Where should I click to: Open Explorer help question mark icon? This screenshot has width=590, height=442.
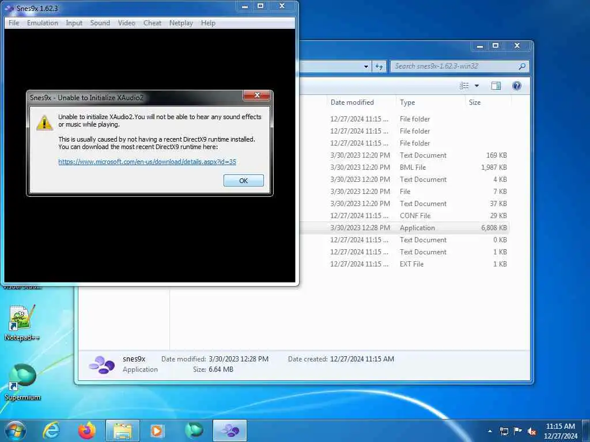[517, 86]
